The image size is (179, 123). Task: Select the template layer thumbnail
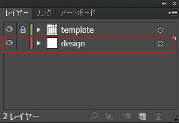coord(52,30)
